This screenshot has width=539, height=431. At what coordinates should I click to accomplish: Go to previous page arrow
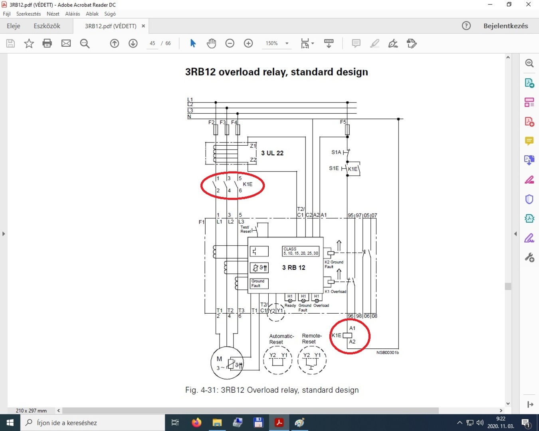click(115, 43)
